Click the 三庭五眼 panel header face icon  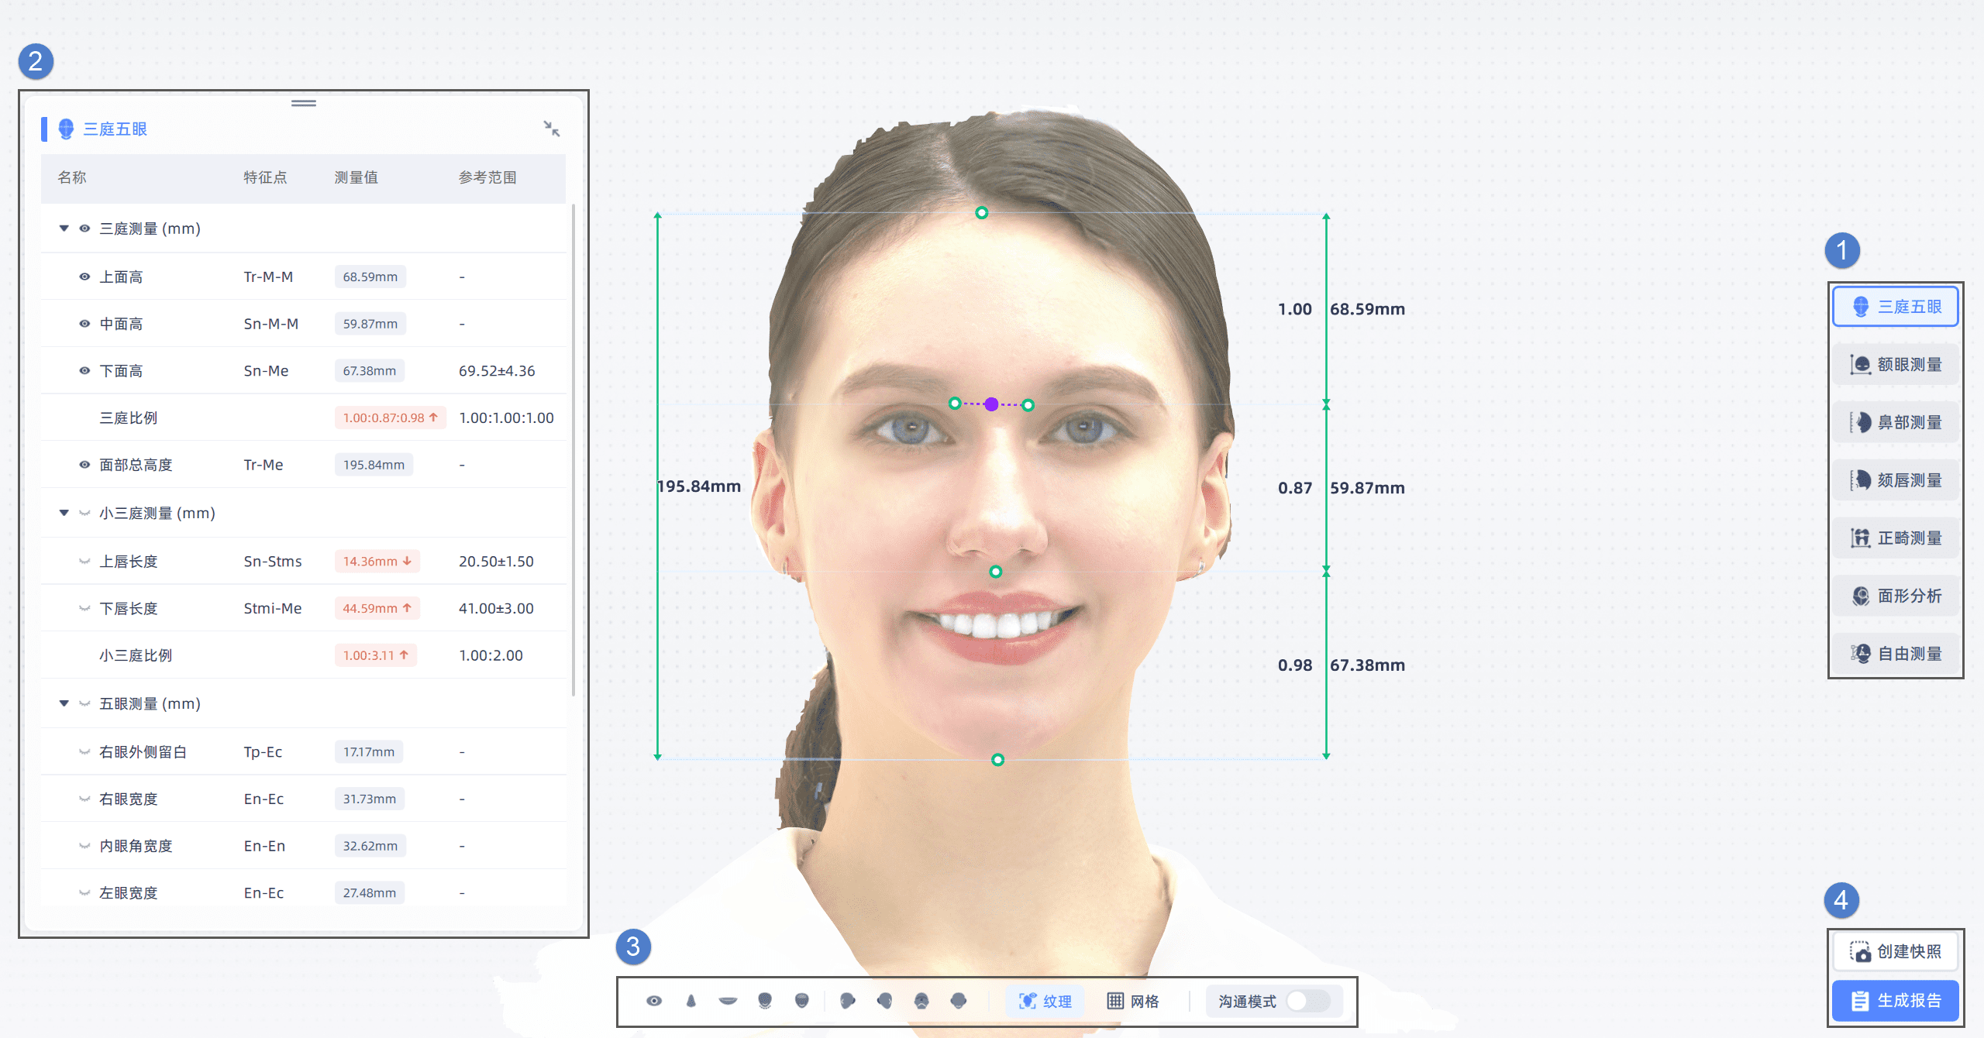(66, 129)
